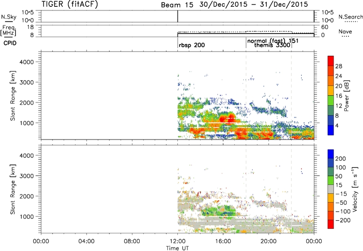The image size is (363, 251).
Task: Click the N.Sky axis label
Action: pos(9,17)
